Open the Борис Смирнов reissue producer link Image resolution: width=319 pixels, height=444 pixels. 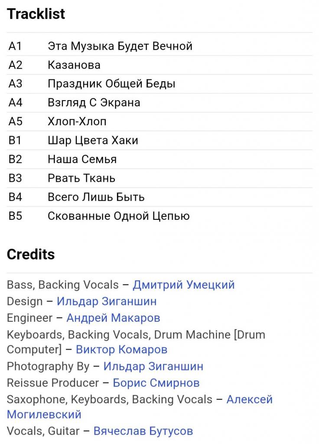(156, 383)
